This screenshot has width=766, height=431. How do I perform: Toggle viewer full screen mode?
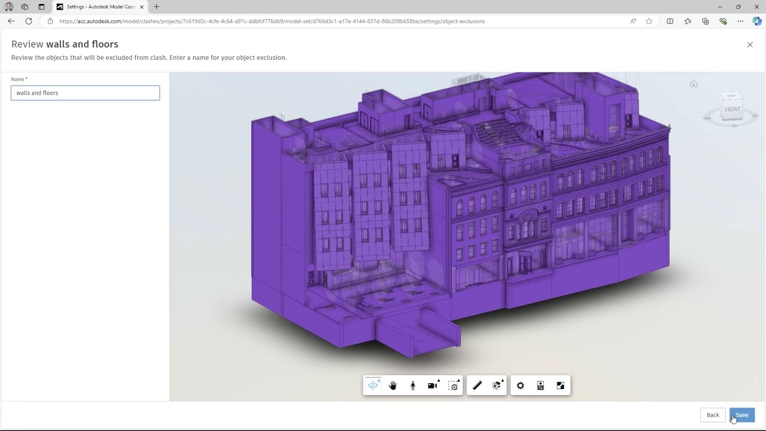561,386
